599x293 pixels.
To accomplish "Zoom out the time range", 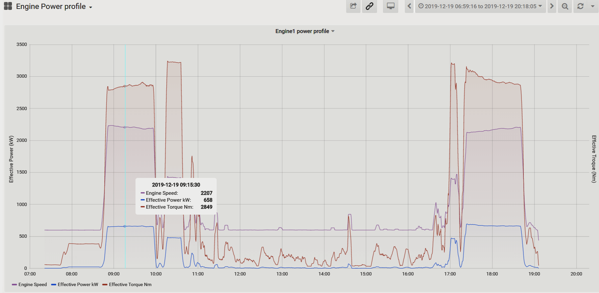I will 565,6.
